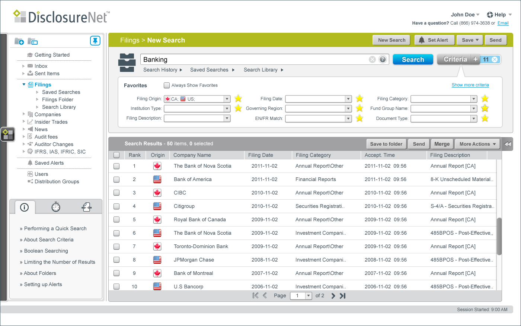Viewport: 521px width, 326px height.
Task: Click the search help question mark icon
Action: [383, 60]
